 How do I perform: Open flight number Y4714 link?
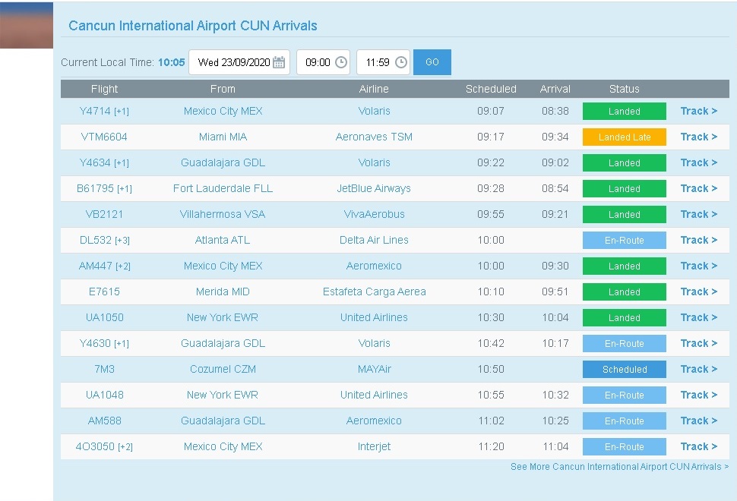coord(104,111)
